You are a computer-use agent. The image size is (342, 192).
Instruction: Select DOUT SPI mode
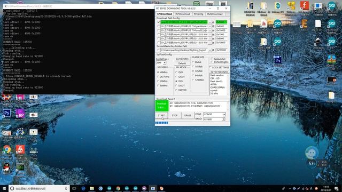click(180, 85)
